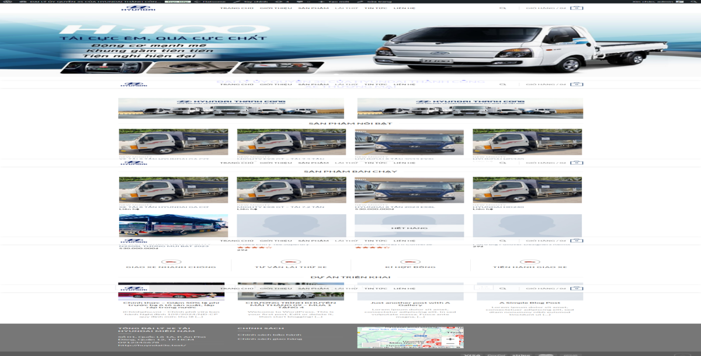This screenshot has height=356, width=701.
Task: Click the 'Kí hợp đồng' car icon
Action: tap(410, 262)
